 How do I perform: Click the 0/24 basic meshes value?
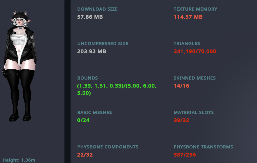click(x=83, y=120)
